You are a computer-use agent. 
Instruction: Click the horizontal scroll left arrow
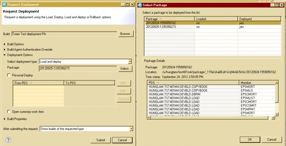149,118
